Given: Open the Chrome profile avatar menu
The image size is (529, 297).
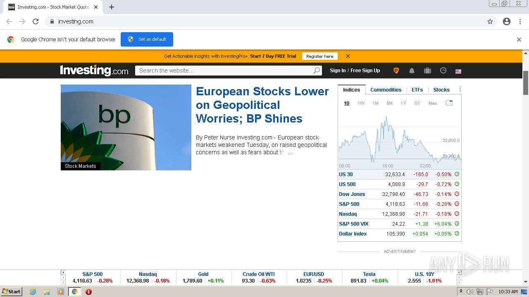Looking at the screenshot, I should [x=507, y=21].
